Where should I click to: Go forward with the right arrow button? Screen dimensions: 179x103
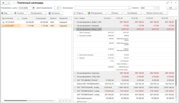pyautogui.click(x=8, y=3)
